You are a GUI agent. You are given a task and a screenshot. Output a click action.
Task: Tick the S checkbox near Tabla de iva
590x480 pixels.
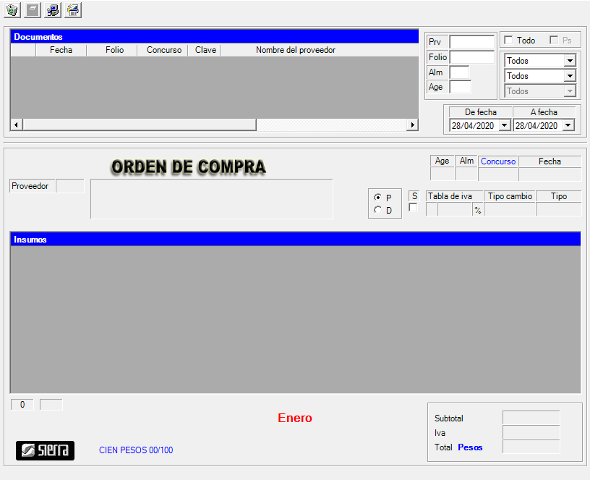point(414,209)
